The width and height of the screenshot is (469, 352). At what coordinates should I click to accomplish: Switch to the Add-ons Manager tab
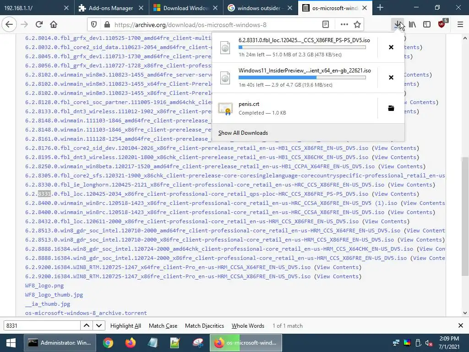[x=112, y=7]
